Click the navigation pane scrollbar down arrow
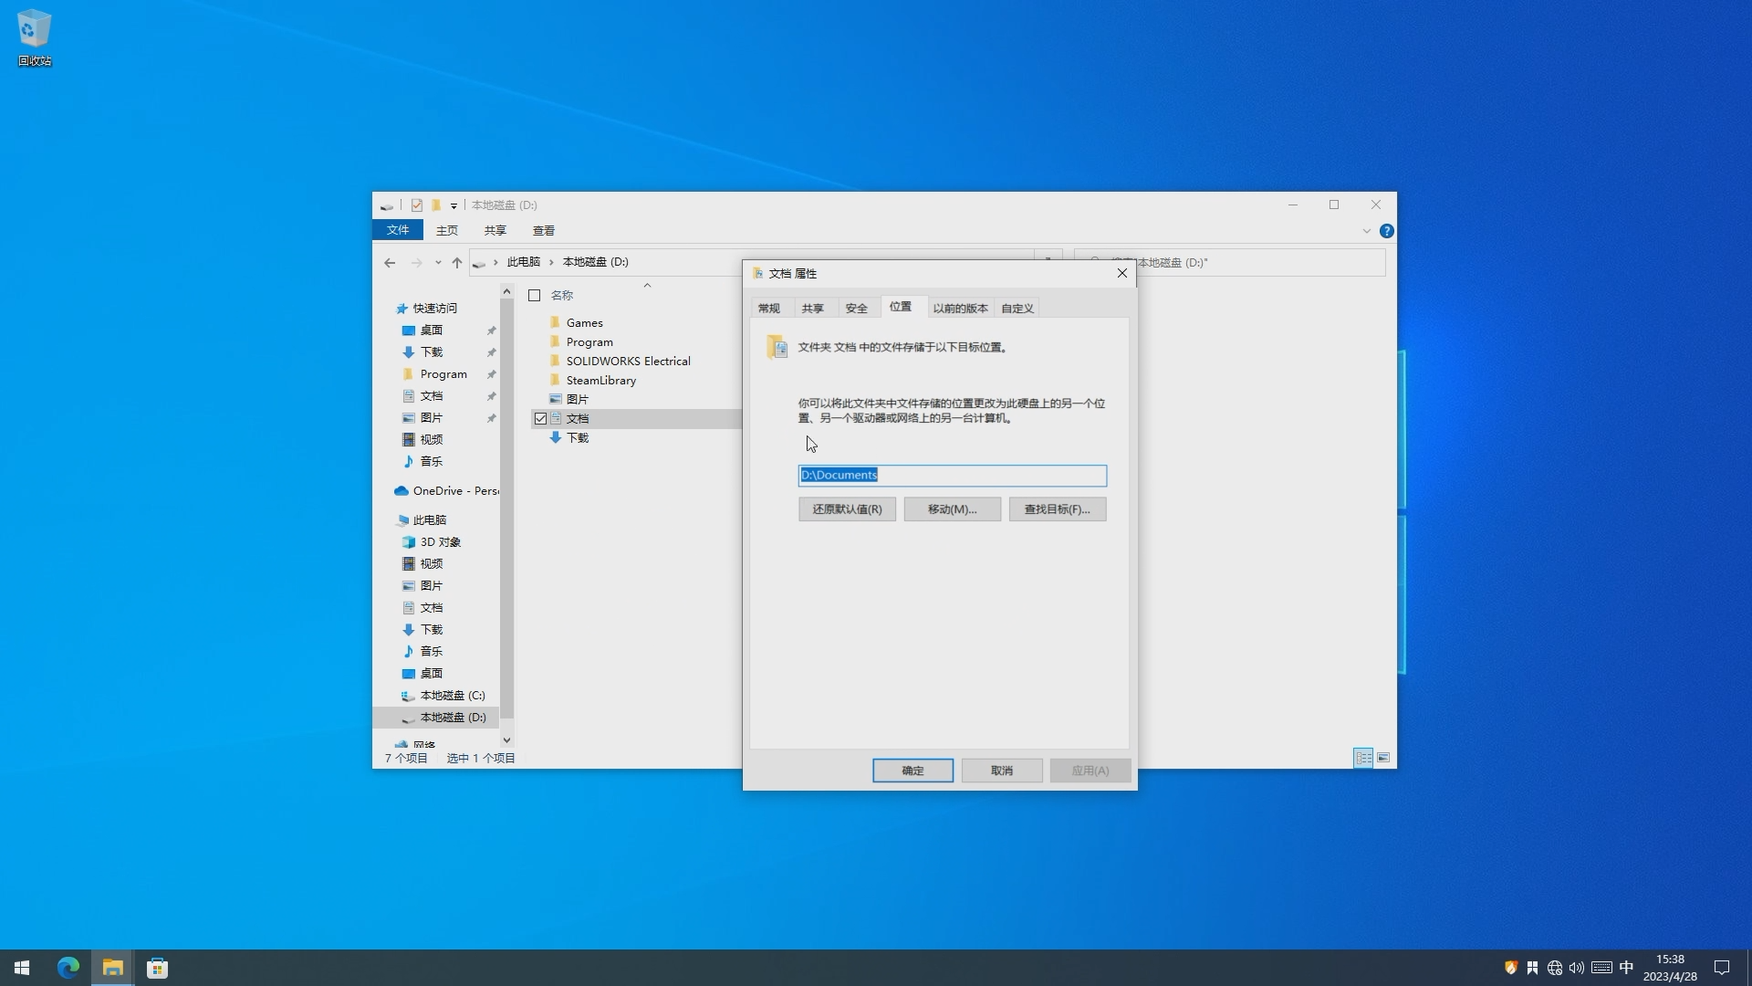 506,740
